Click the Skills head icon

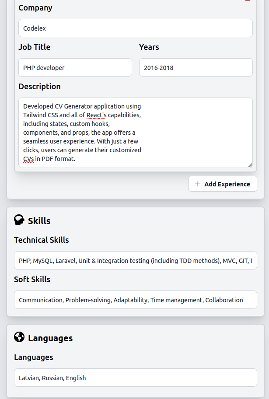tap(19, 220)
